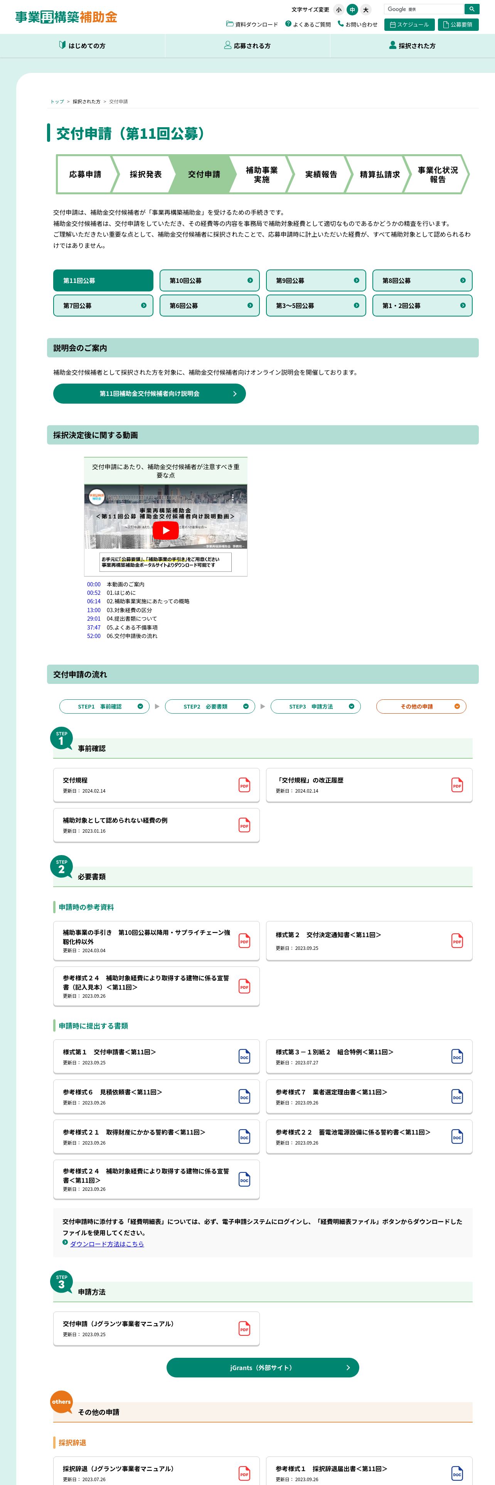The image size is (495, 1485).
Task: Download 補助事業の手引き PDF icon
Action: pos(244,941)
